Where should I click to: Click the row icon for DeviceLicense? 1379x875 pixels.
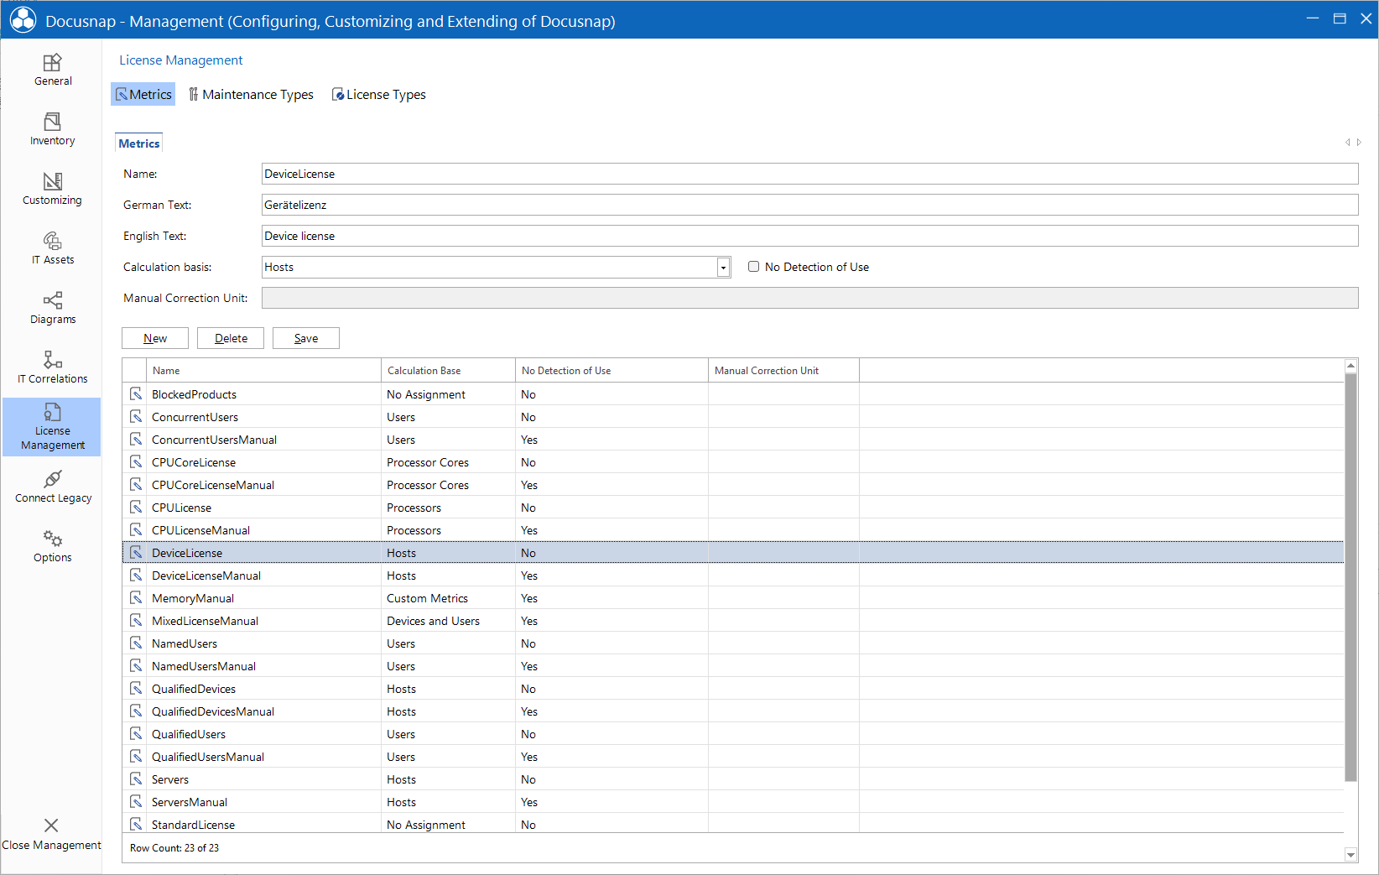point(136,552)
